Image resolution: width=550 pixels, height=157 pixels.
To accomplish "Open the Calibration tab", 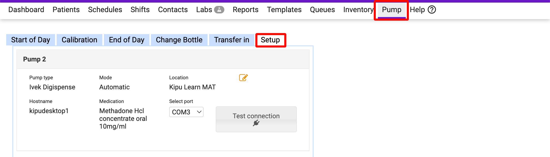I will (79, 40).
